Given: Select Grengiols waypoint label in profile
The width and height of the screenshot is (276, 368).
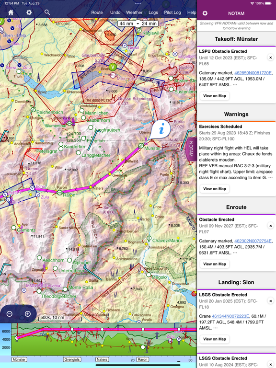Looking at the screenshot, I should 72,359.
